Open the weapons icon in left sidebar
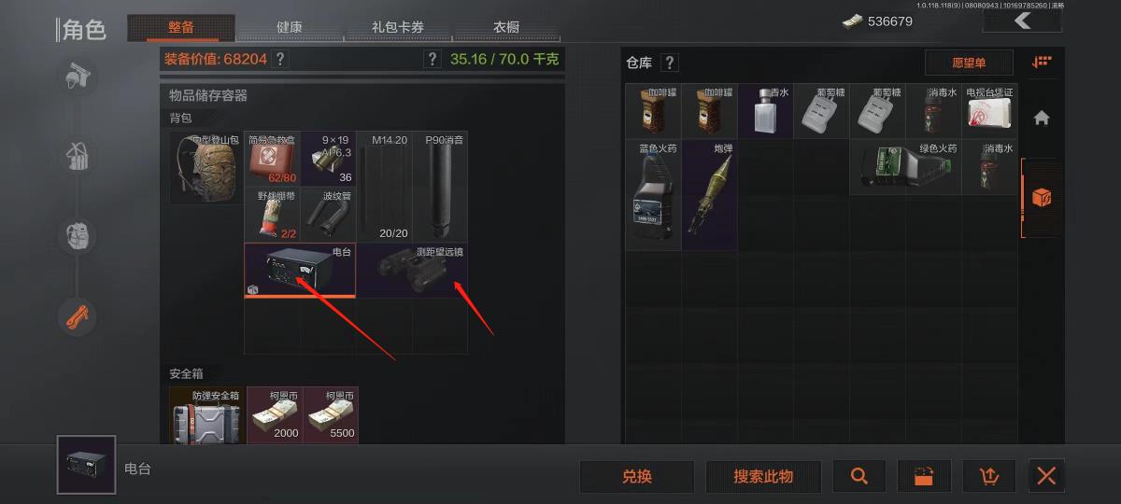The image size is (1121, 504). tap(78, 76)
